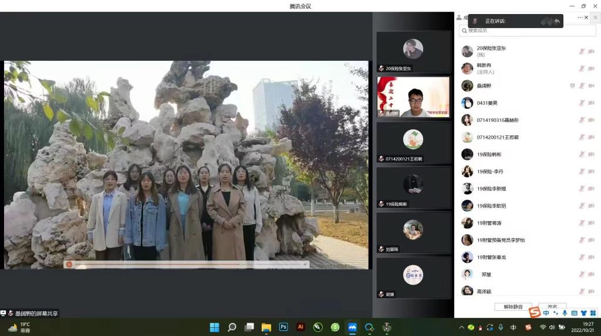The image size is (601, 336).
Task: Click the Tencent Meeting taskbar icon
Action: pyautogui.click(x=352, y=327)
